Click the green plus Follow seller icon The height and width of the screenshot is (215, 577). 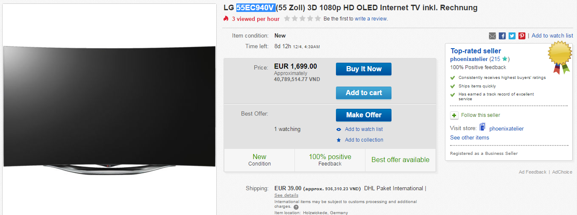(x=454, y=115)
